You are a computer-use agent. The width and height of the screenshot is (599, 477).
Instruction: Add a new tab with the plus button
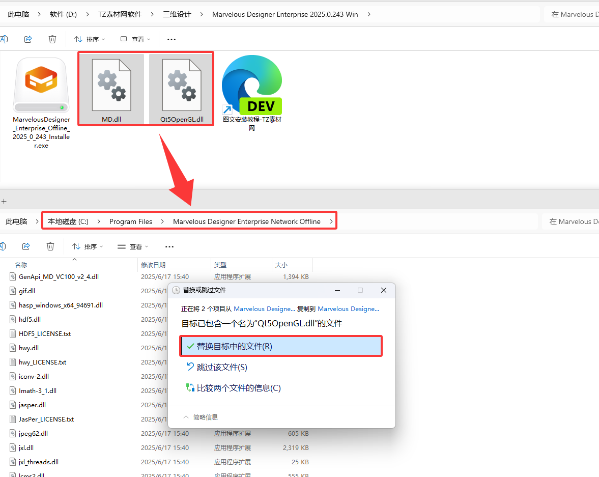coord(4,201)
